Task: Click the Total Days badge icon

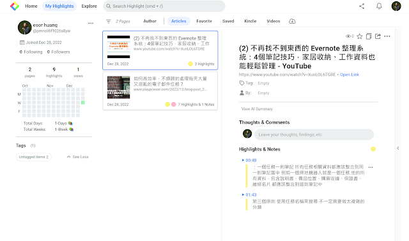Action: pos(70,123)
